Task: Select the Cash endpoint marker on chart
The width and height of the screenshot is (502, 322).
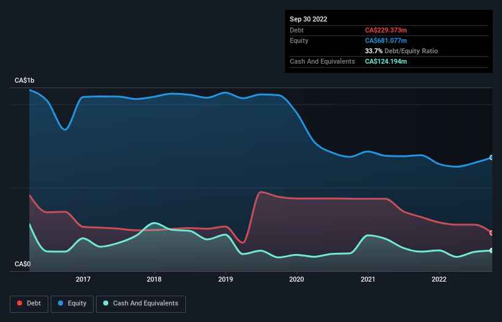Action: (492, 250)
